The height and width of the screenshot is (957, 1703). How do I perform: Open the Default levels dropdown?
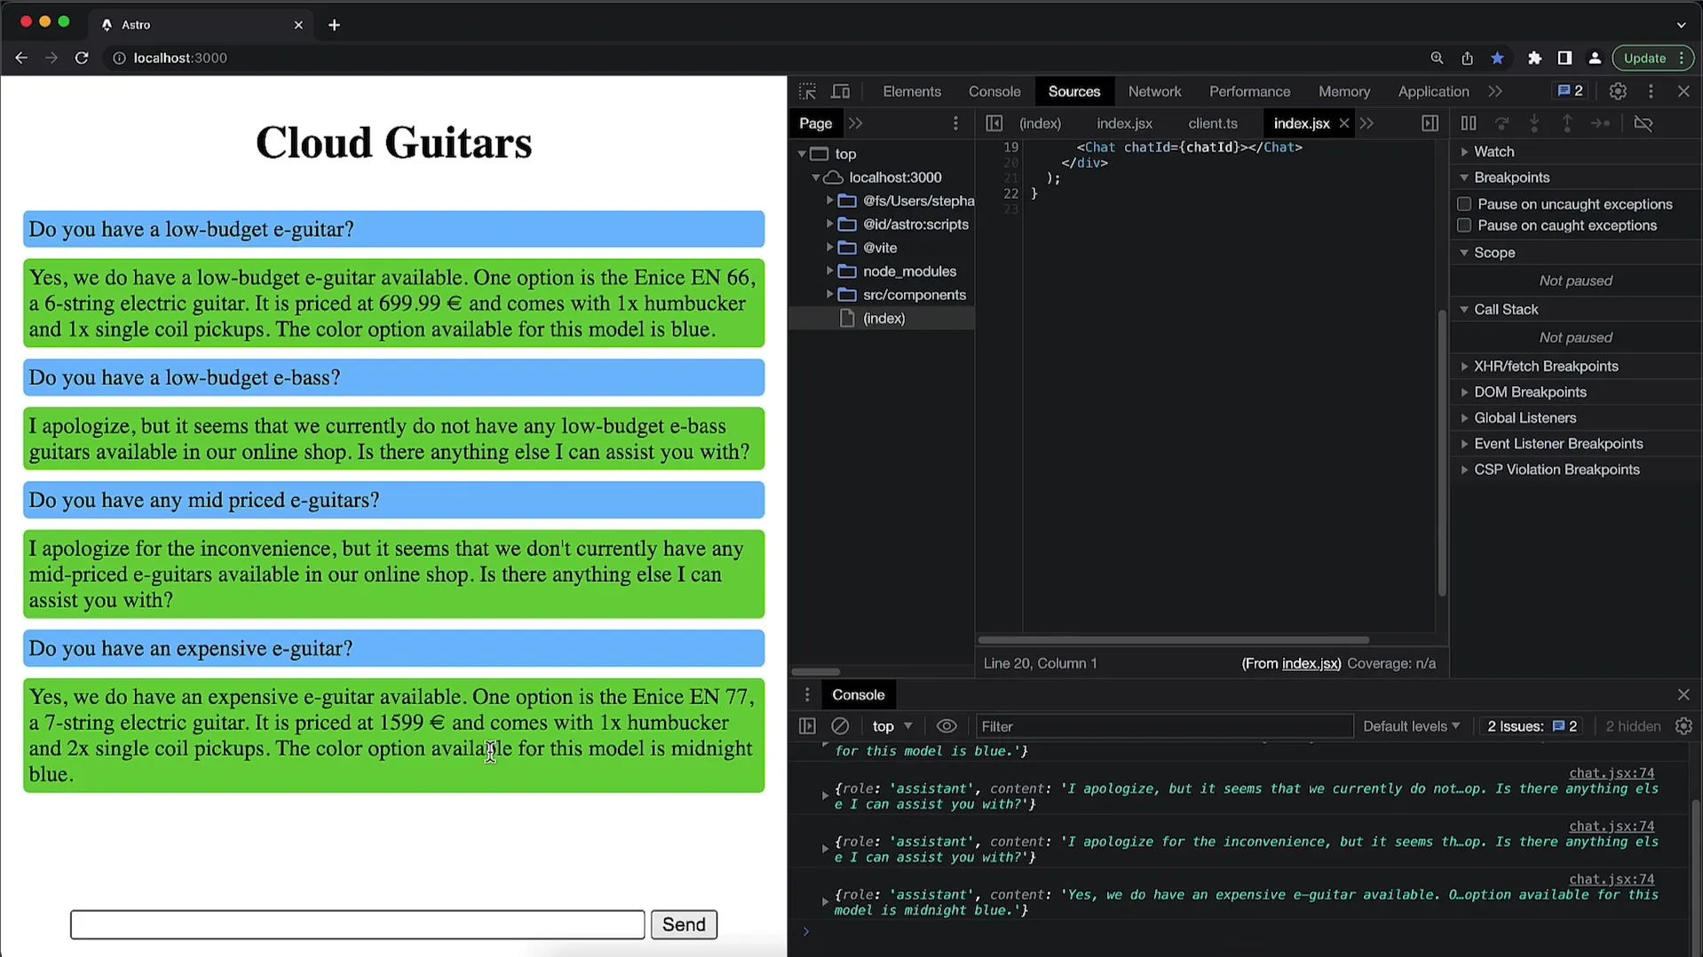coord(1411,726)
